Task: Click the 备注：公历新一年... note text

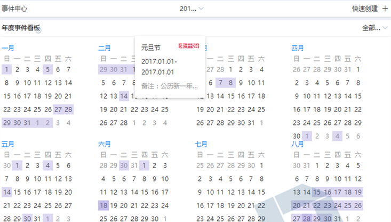Action: 170,86
